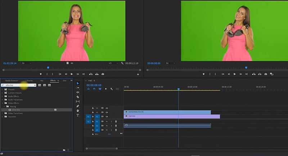Click the Program monitor scrub bar playhead
Image resolution: width=288 pixels, height=156 pixels.
[246, 67]
